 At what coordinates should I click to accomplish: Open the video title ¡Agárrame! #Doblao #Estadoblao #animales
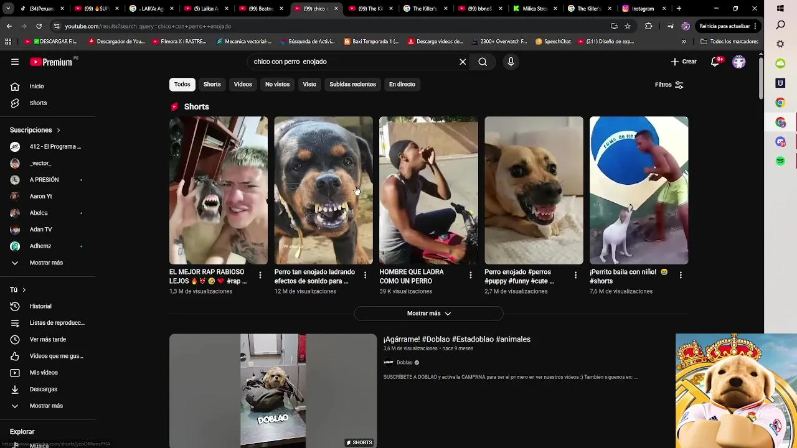coord(457,339)
